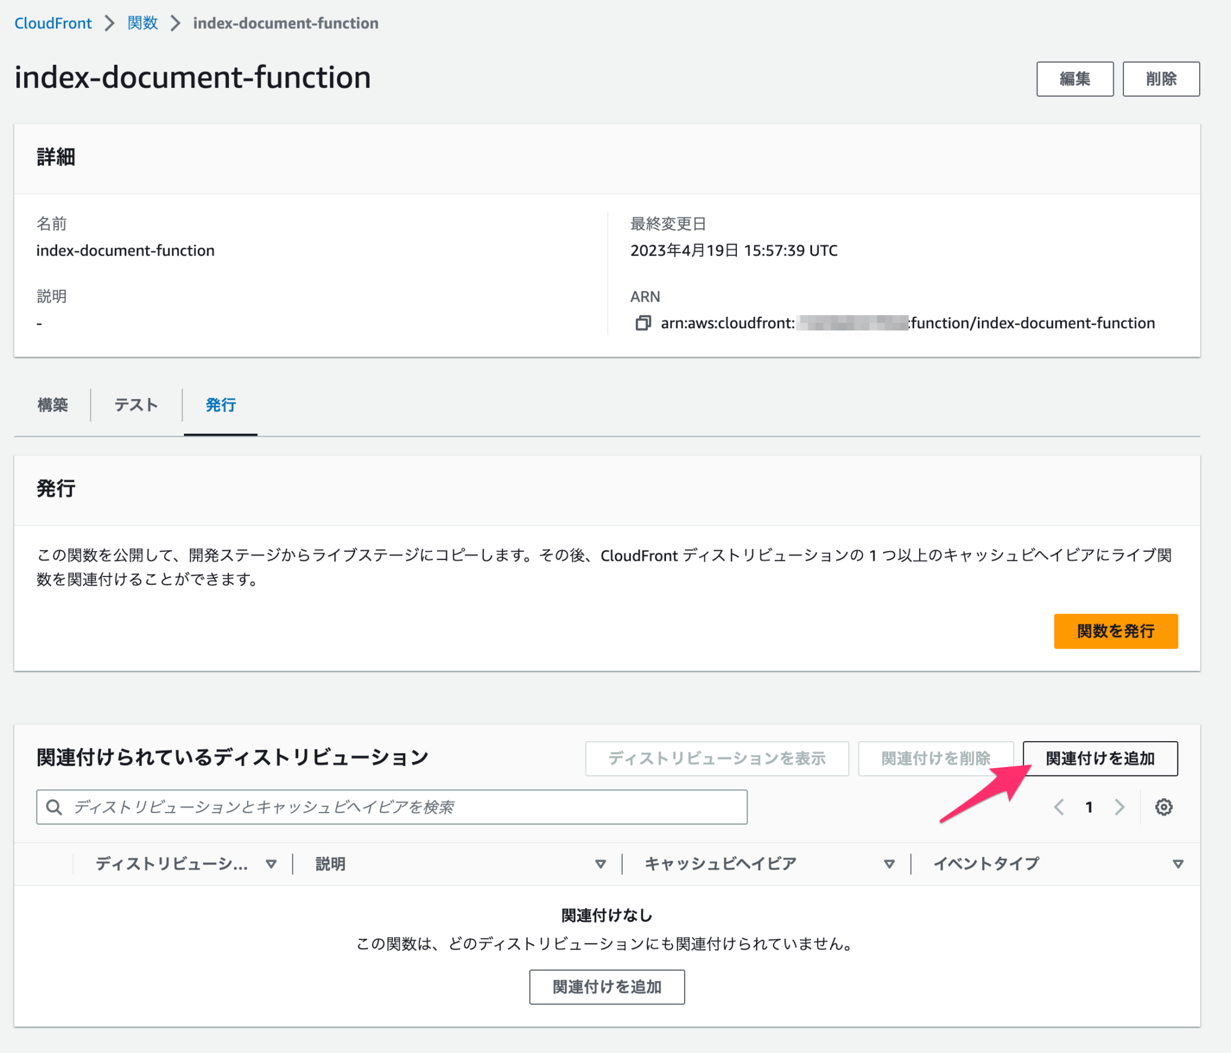The height and width of the screenshot is (1053, 1231).
Task: Switch to the テスト tab
Action: 136,405
